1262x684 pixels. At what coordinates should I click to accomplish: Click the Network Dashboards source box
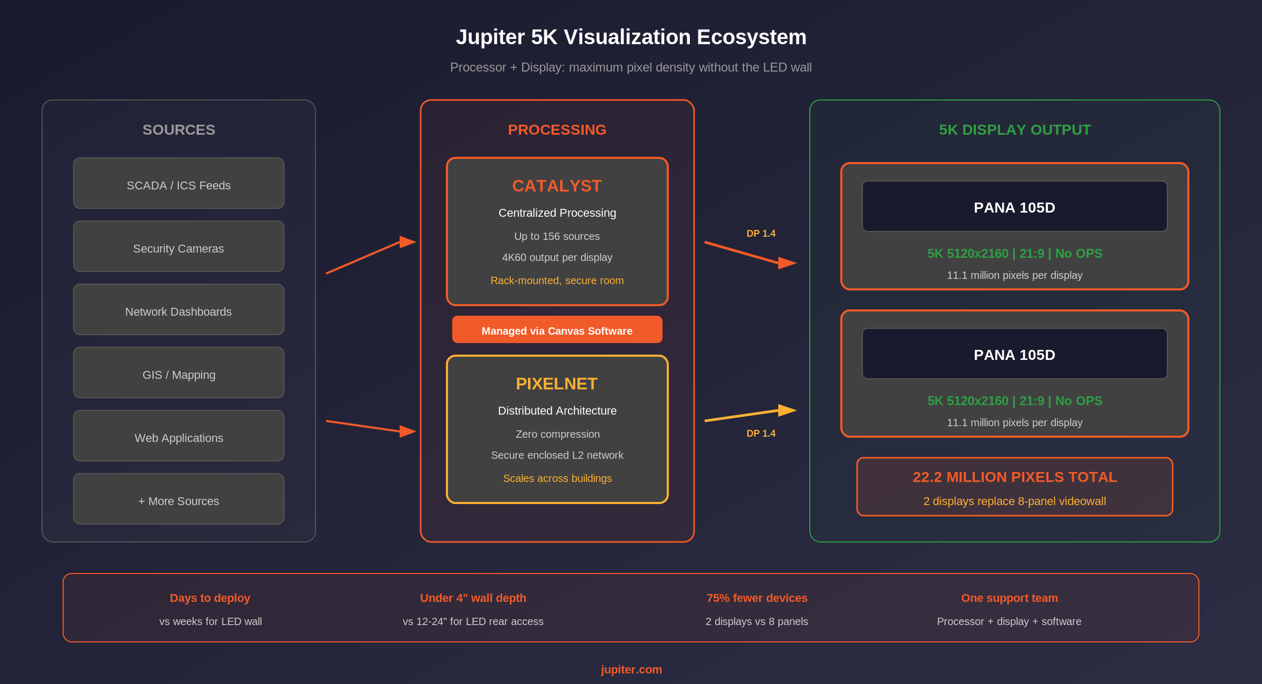click(179, 309)
